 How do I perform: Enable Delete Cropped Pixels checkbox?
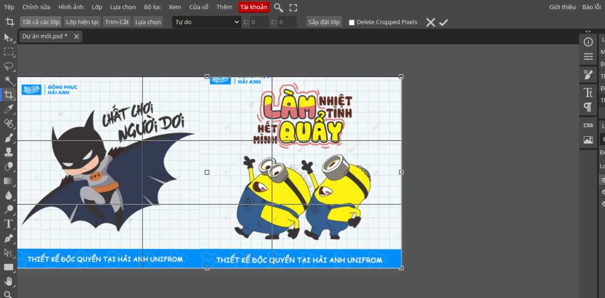[x=352, y=22]
